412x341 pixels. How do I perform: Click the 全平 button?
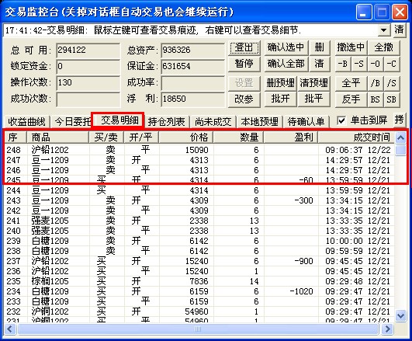351,83
